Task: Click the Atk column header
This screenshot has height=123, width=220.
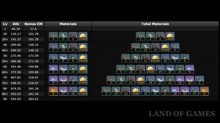Action: coord(16,24)
